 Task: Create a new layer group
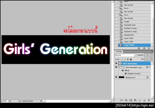(x=139, y=100)
